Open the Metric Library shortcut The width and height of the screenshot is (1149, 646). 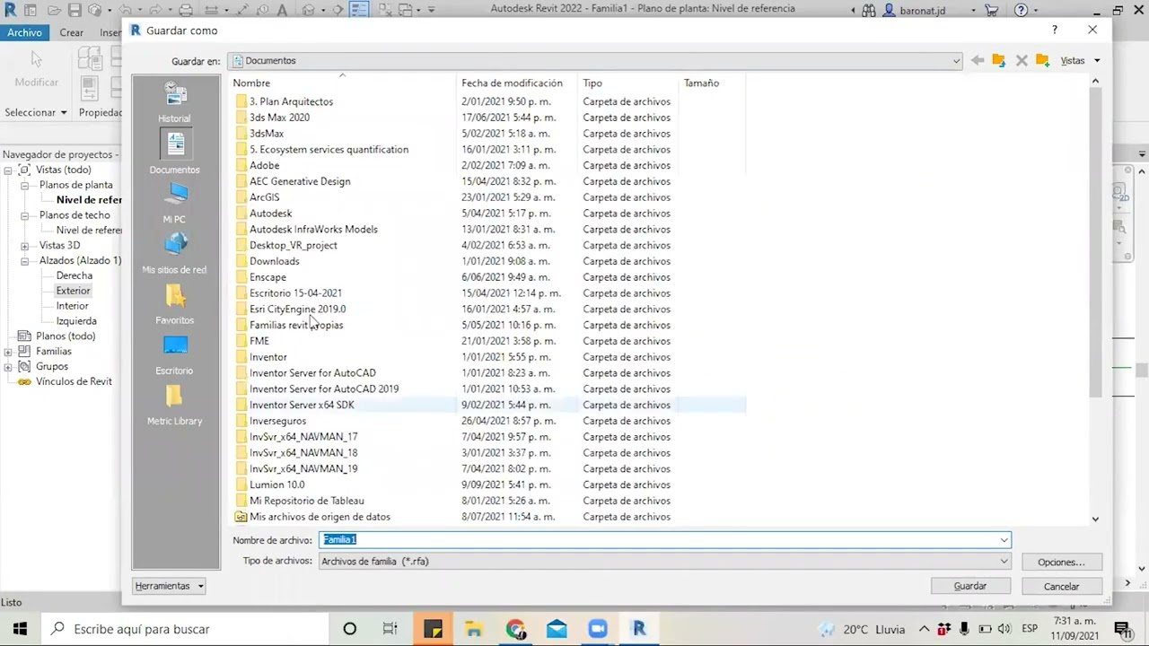point(175,406)
